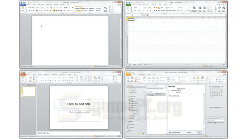
Task: Click the Word text highlight color icon
Action: tap(47, 11)
